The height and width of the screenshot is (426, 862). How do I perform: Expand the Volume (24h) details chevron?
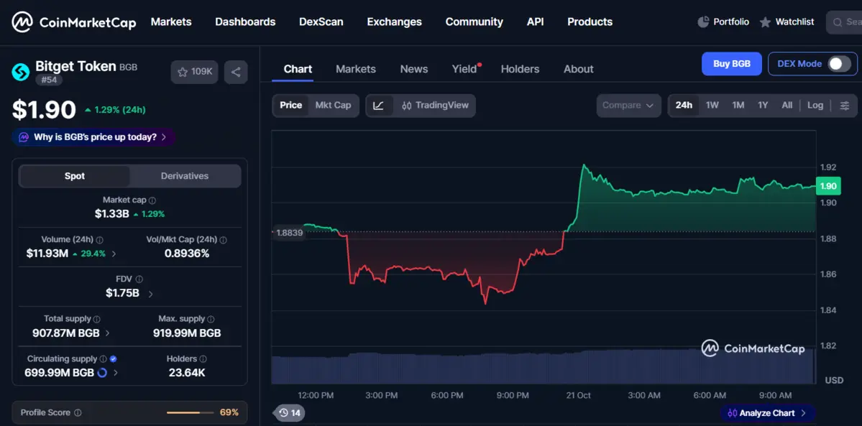pyautogui.click(x=114, y=254)
